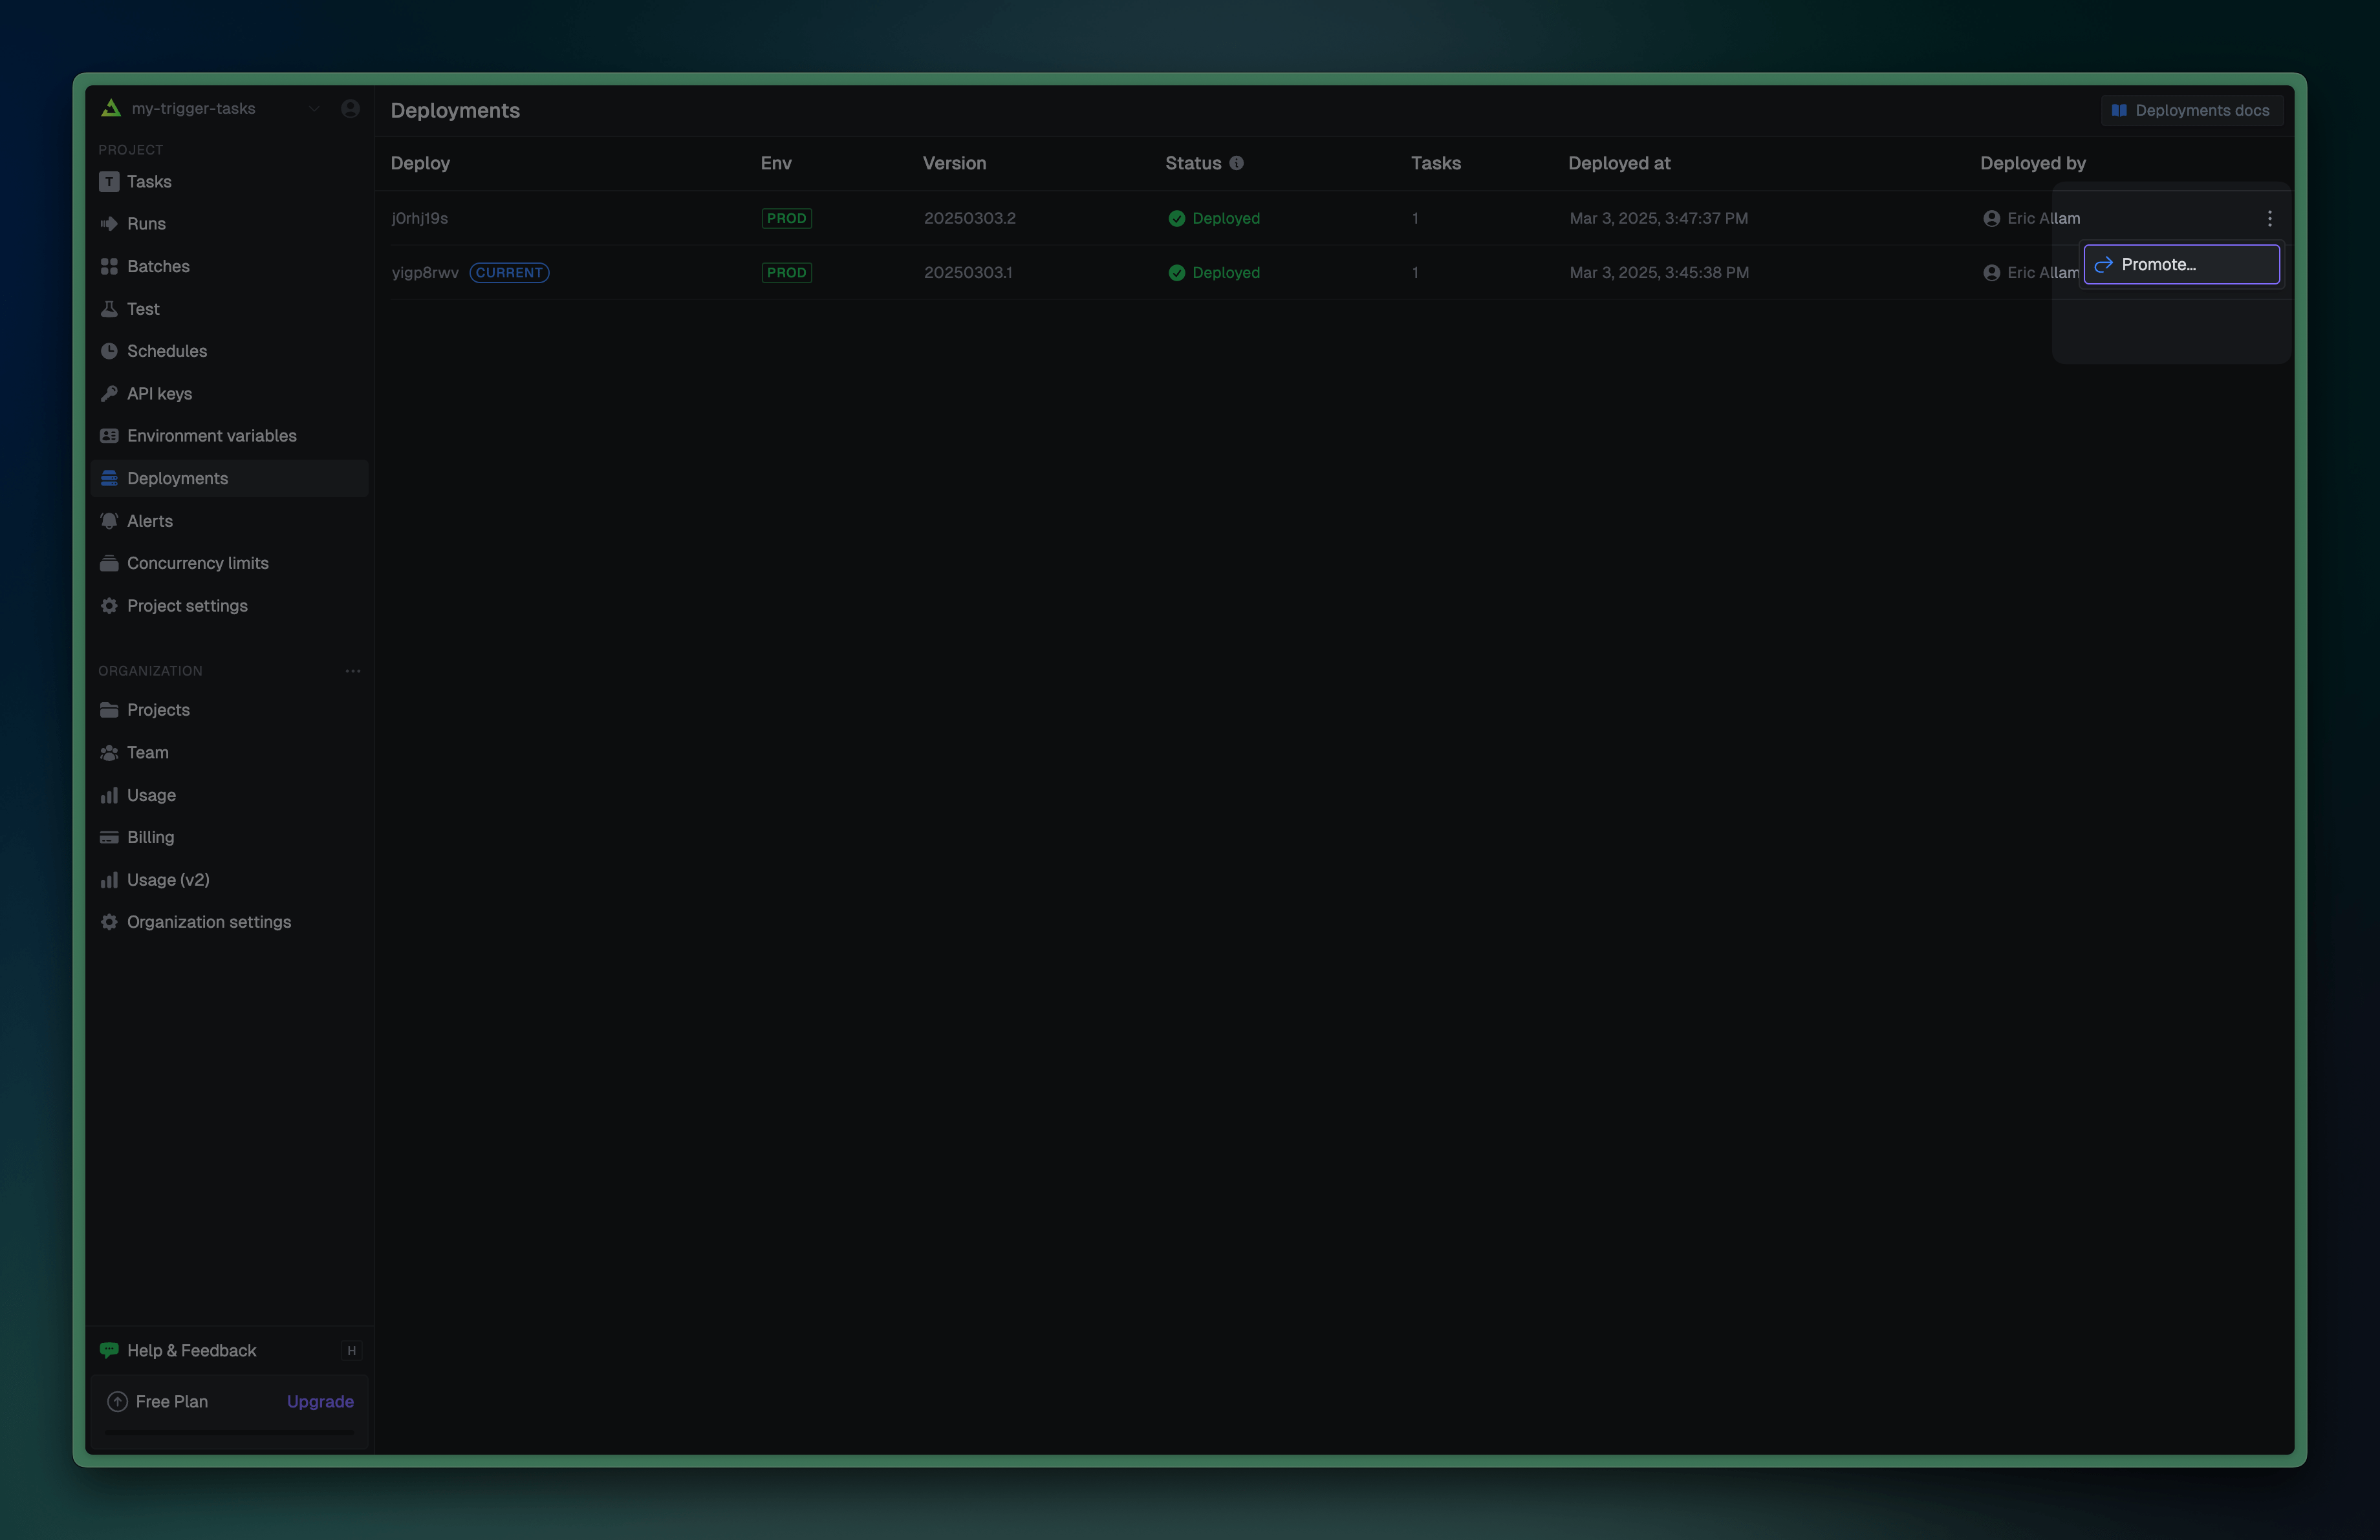Click the CURRENT badge on yigp8rwv
The image size is (2380, 1540).
click(509, 272)
